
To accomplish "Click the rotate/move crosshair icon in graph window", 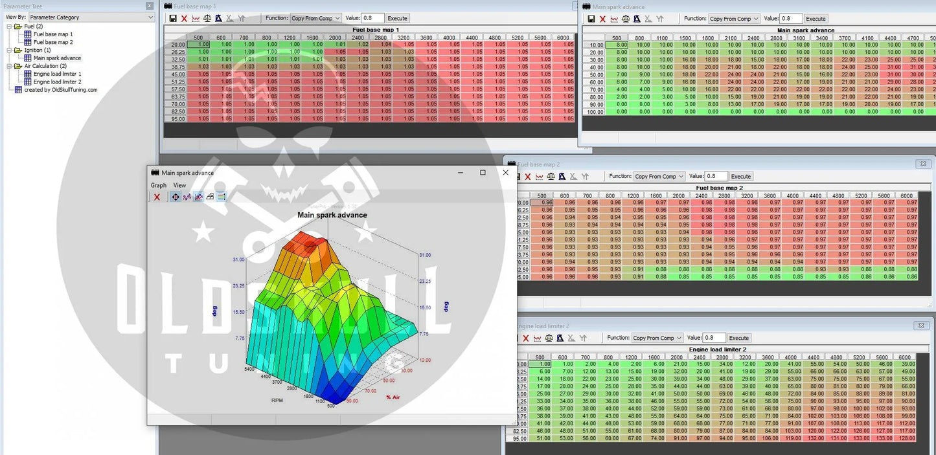I will point(176,197).
